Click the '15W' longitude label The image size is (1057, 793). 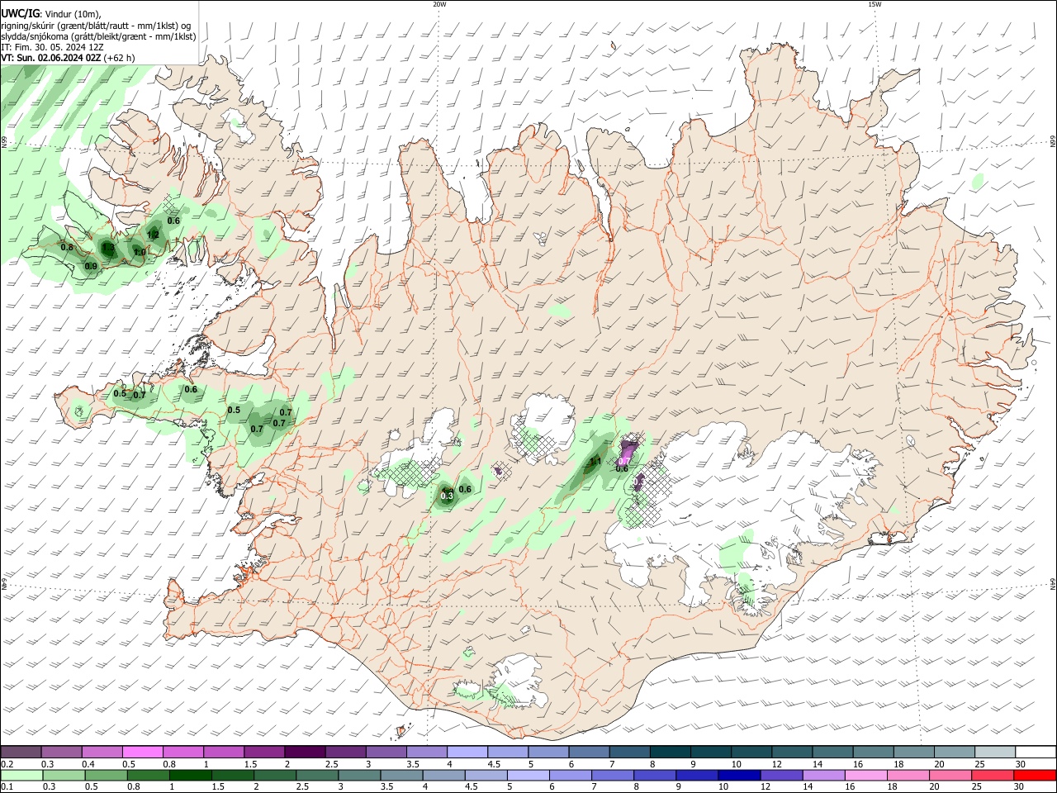[875, 4]
